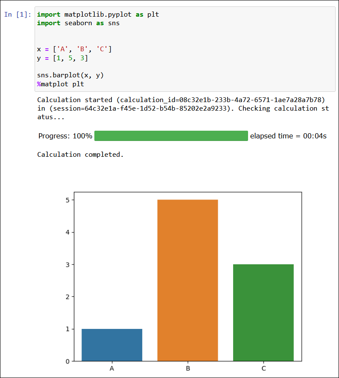Click the In [1] cell prompt
Viewport: 339px width, 378px height.
coord(18,15)
